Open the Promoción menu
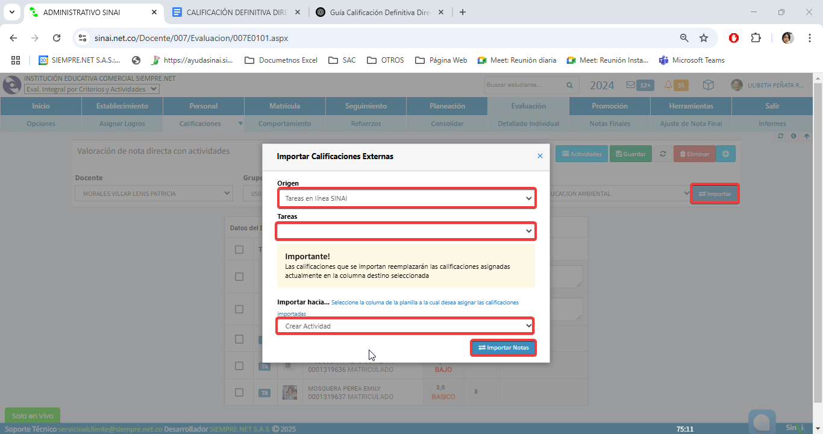823x434 pixels. coord(609,106)
